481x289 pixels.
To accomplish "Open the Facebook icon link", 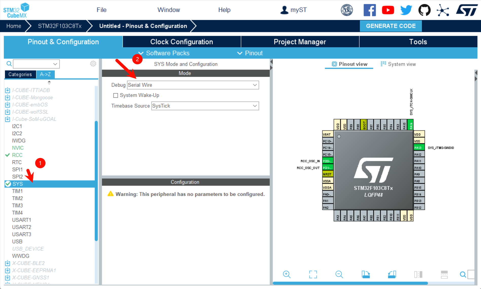I will point(369,10).
